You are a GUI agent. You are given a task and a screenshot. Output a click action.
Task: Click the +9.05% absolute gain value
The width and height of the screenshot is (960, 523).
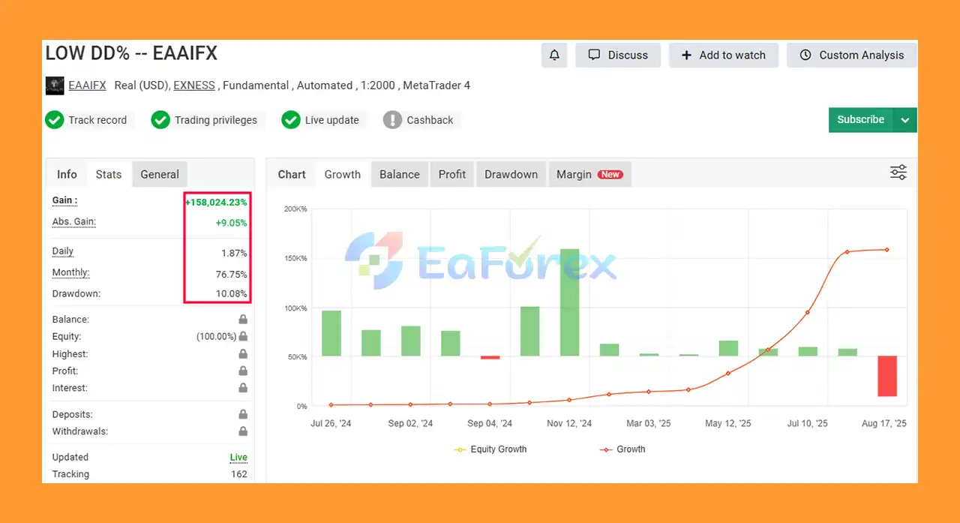click(231, 223)
